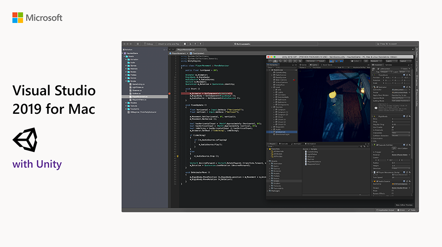Toggle the Audio Source enabled checkbox
Image resolution: width=442 pixels, height=247 pixels.
click(x=377, y=181)
